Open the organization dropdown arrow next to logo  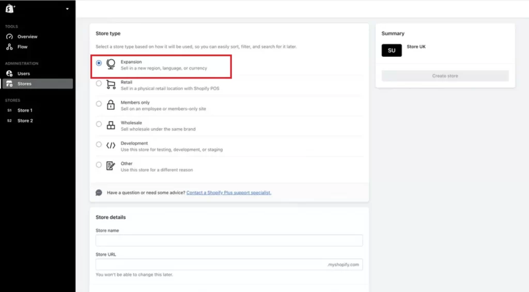pyautogui.click(x=68, y=9)
